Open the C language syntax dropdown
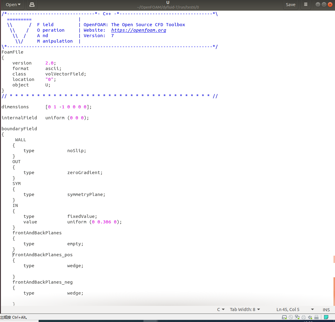335x322 pixels. 221,310
